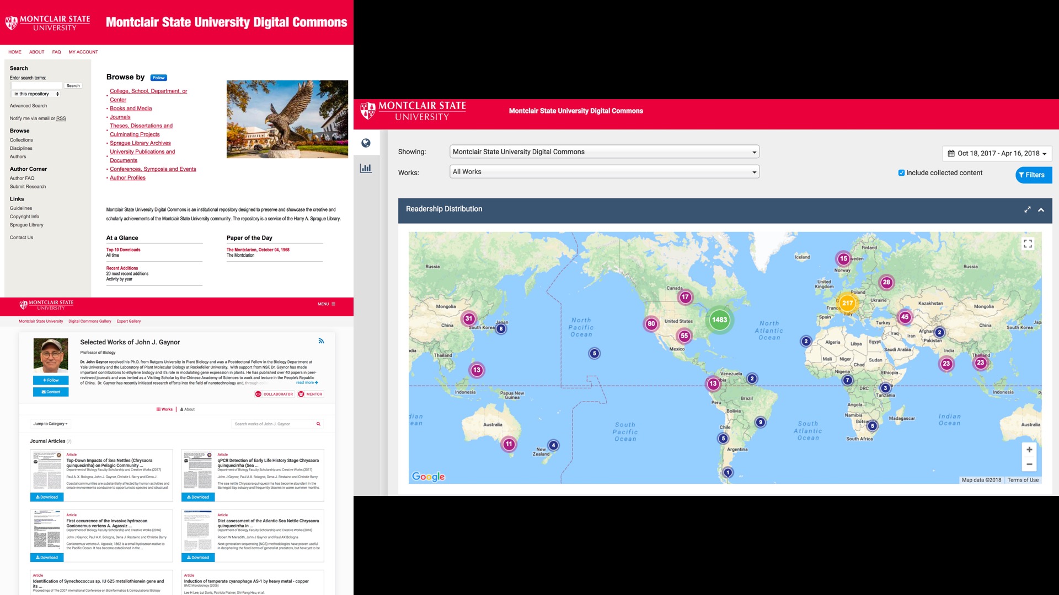Click the Mentor badge on Gaynor's profile

click(x=310, y=394)
